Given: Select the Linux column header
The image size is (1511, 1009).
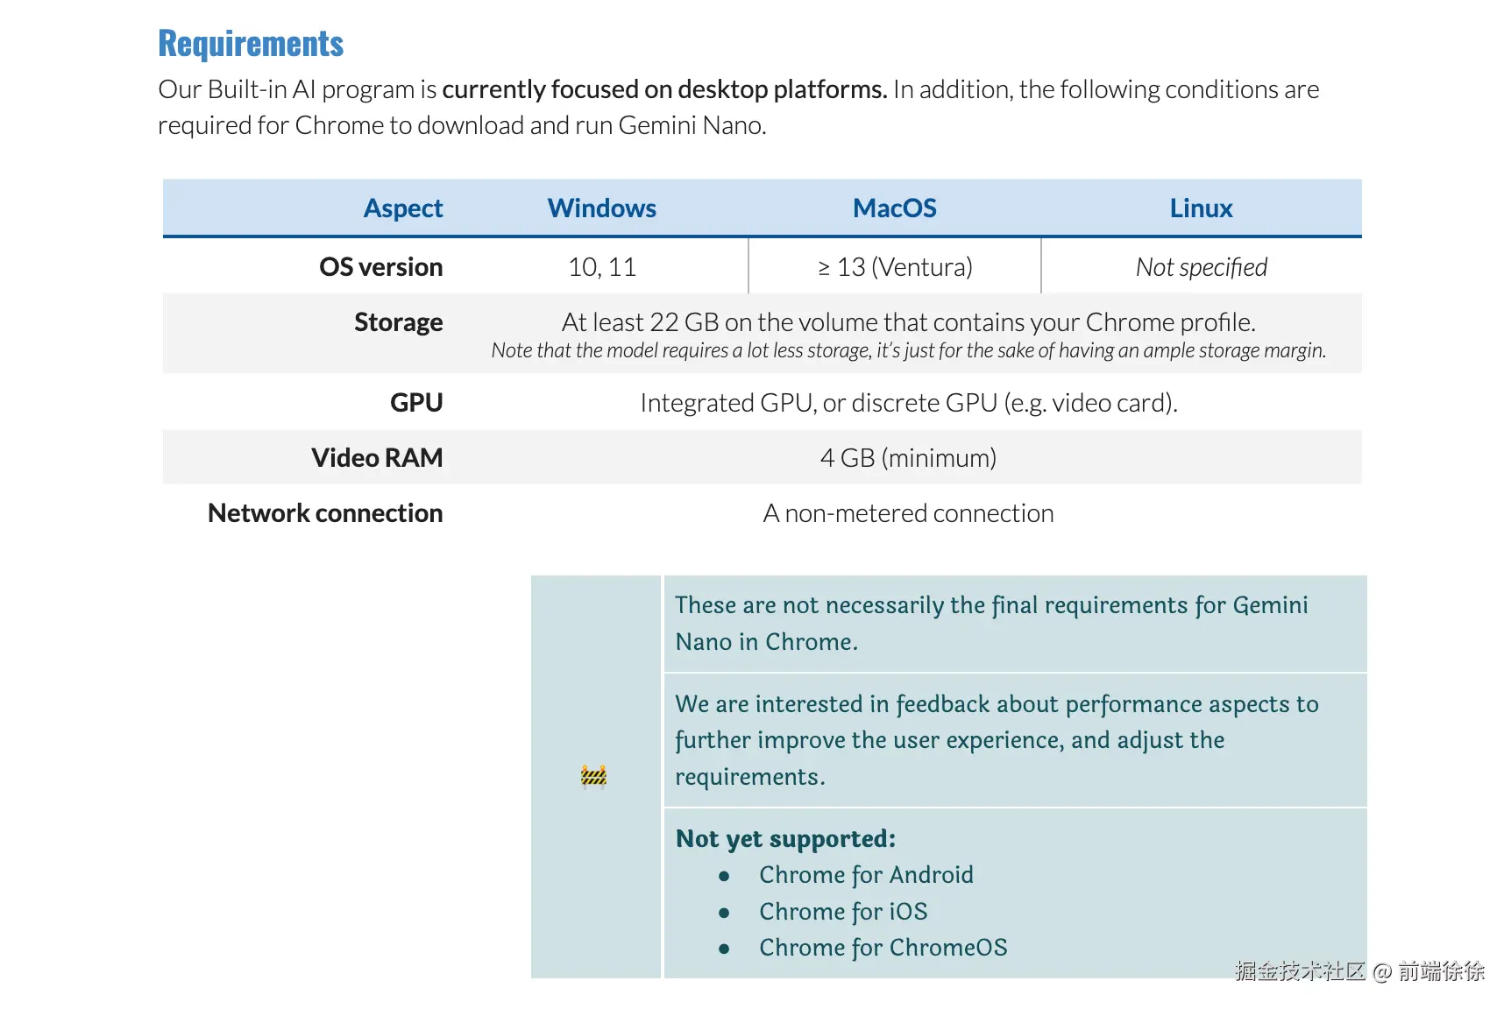Looking at the screenshot, I should pos(1201,208).
